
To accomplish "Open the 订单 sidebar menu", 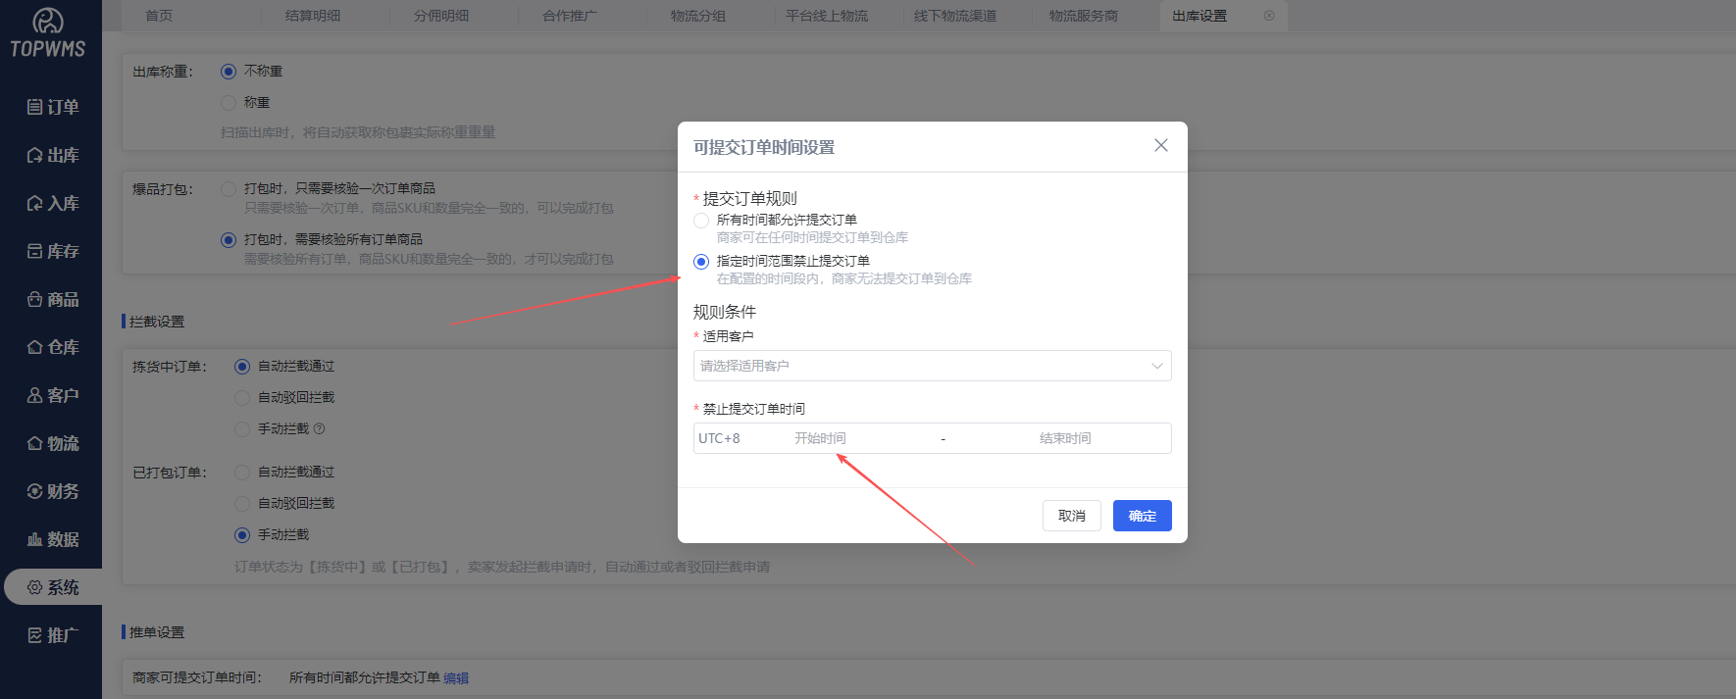I will coord(51,107).
